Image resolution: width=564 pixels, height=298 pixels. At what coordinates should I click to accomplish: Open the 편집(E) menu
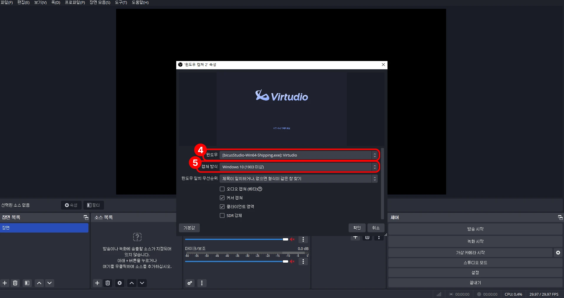click(23, 2)
